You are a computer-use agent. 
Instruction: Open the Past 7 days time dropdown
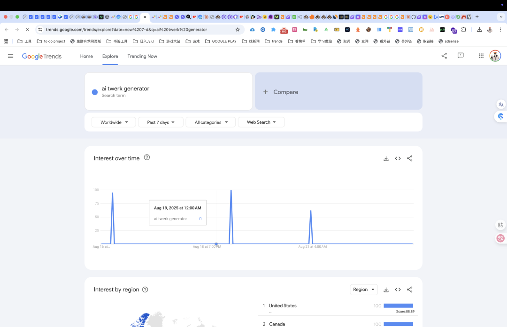(x=161, y=122)
